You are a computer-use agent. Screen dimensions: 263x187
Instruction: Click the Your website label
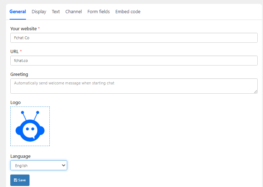pyautogui.click(x=23, y=29)
